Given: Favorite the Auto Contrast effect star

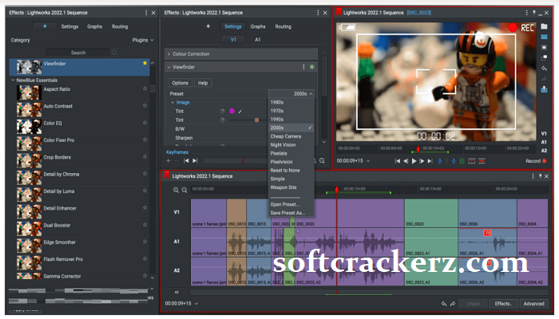Looking at the screenshot, I should click(145, 106).
